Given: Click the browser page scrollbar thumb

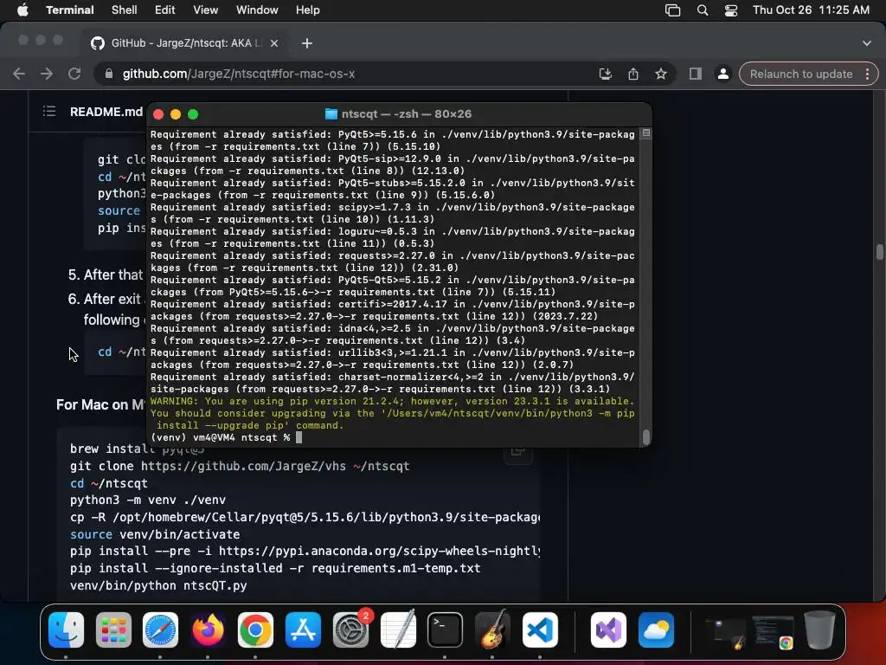Looking at the screenshot, I should (879, 250).
